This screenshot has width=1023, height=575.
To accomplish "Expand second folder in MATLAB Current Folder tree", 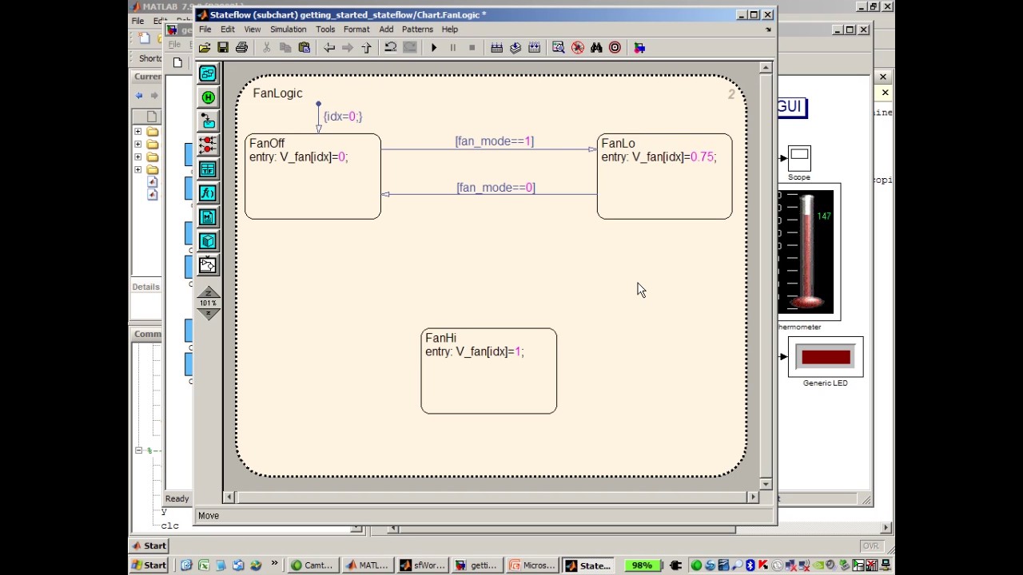I will pyautogui.click(x=138, y=145).
